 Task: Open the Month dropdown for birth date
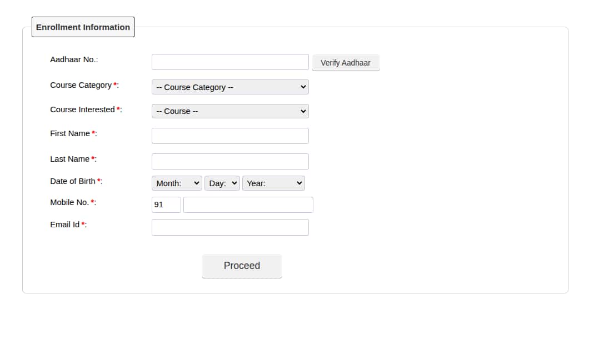pos(177,183)
